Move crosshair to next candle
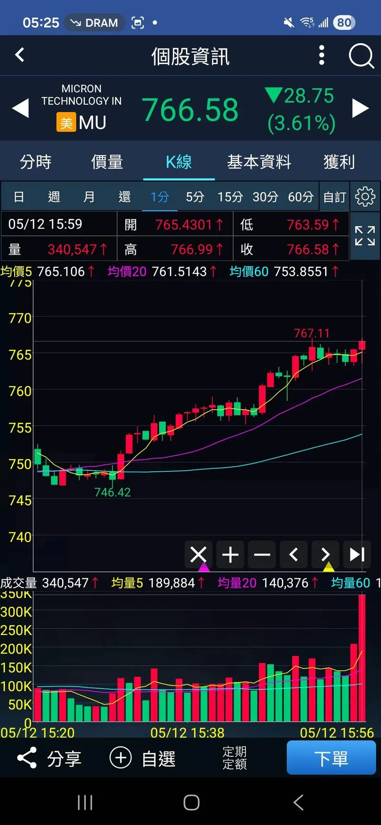 (326, 555)
